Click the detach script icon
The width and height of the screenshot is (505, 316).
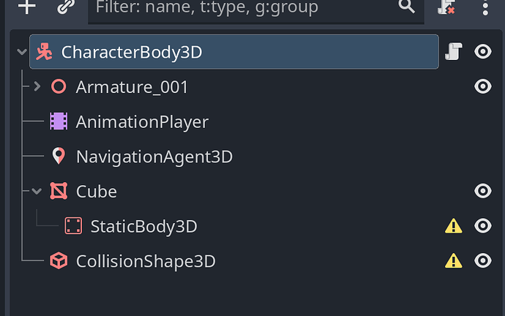pyautogui.click(x=446, y=6)
